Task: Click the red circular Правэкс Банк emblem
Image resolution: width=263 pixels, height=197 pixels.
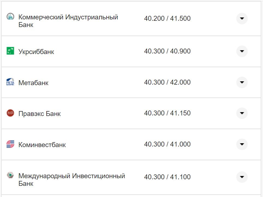Action: 10,114
